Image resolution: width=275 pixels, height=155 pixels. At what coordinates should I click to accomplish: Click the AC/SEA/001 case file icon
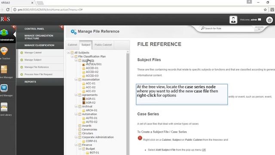84,64
